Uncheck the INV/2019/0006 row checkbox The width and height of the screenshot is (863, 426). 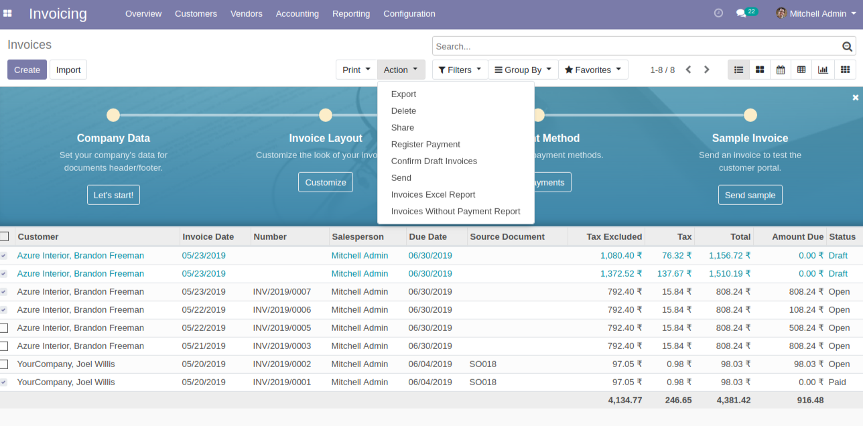tap(3, 309)
